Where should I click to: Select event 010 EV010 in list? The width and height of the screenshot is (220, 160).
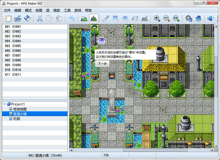[35, 70]
